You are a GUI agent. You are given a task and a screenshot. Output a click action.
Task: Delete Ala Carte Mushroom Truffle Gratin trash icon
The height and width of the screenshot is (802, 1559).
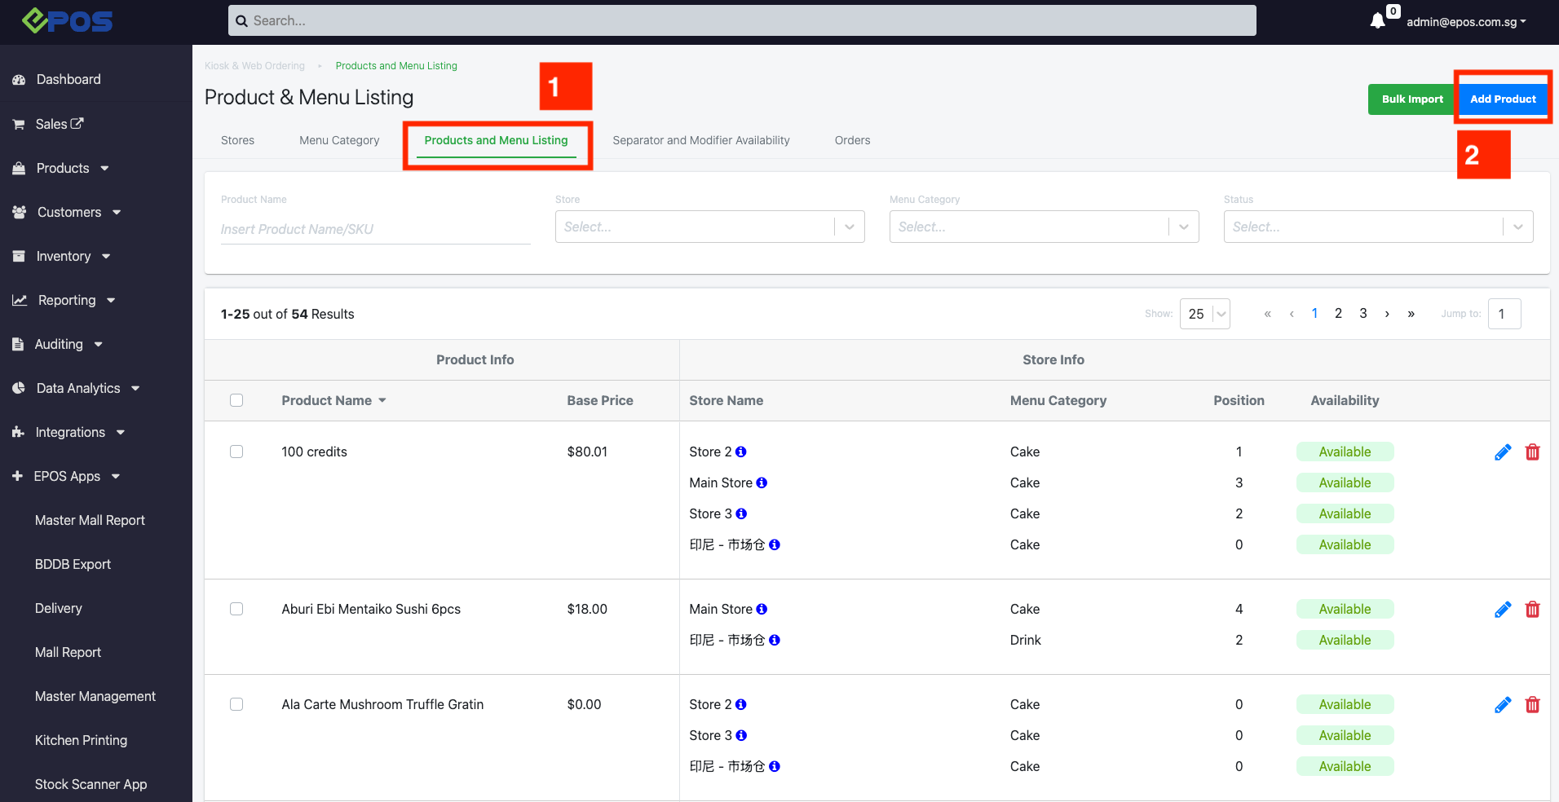1533,705
